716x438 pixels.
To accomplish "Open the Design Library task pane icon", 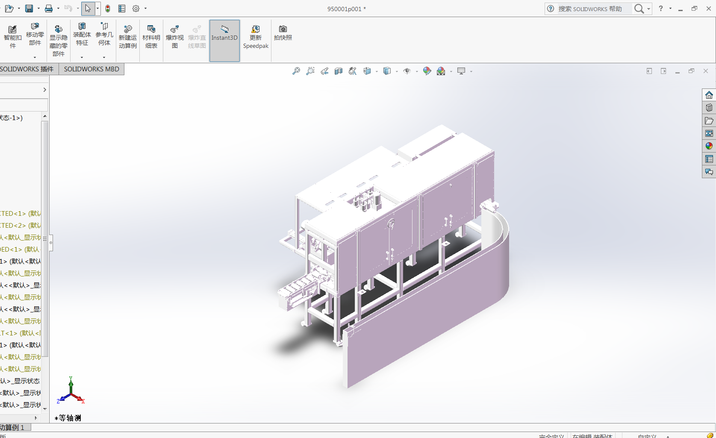I will (x=709, y=108).
